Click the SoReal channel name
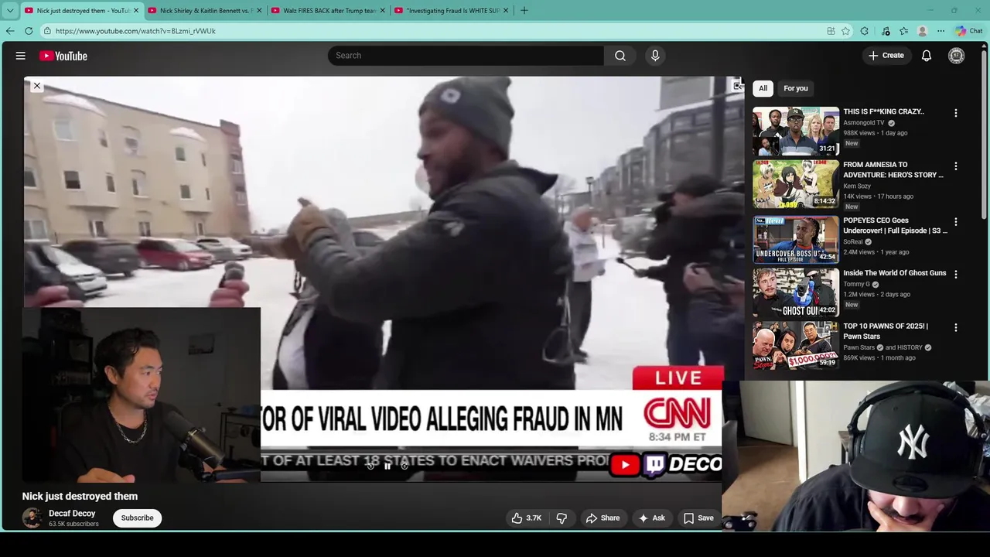This screenshot has width=990, height=557. coord(853,241)
